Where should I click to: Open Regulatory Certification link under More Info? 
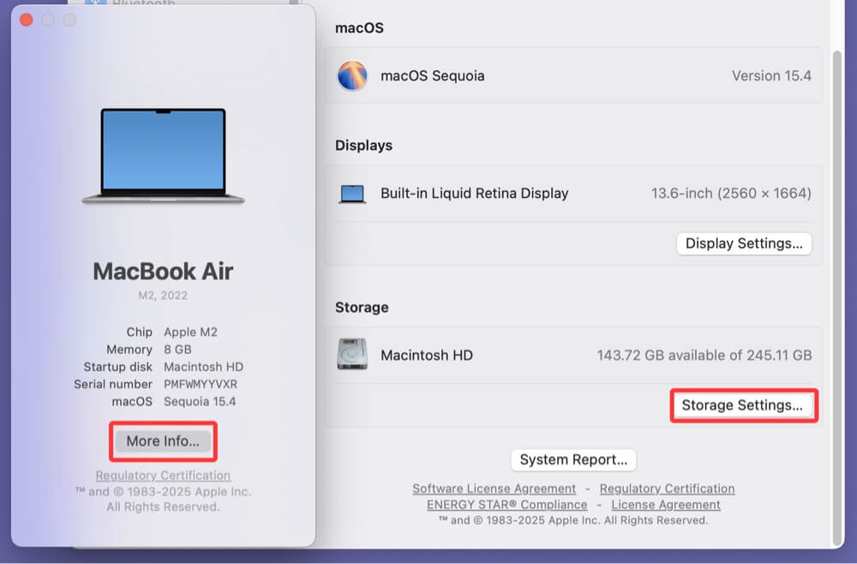[163, 475]
